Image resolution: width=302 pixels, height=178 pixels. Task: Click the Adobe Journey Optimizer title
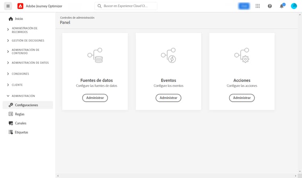coord(44,6)
